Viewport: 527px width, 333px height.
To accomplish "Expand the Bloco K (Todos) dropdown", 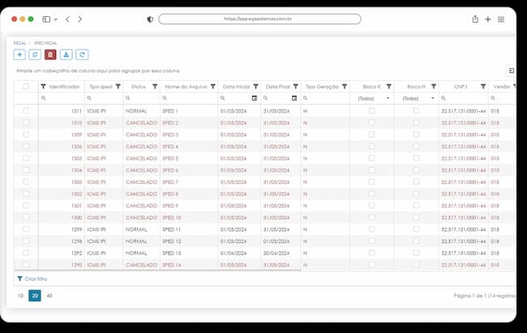I will pos(371,99).
